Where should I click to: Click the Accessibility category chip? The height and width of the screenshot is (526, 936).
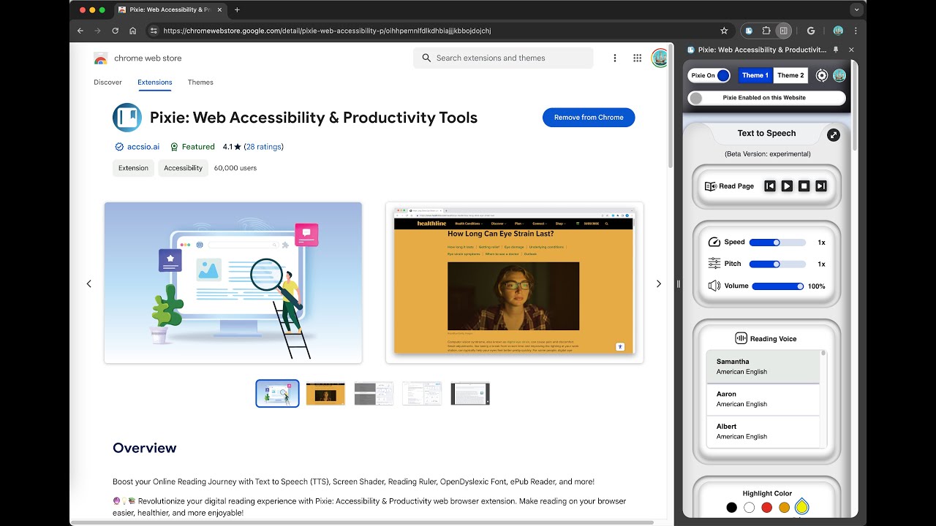[x=183, y=168]
